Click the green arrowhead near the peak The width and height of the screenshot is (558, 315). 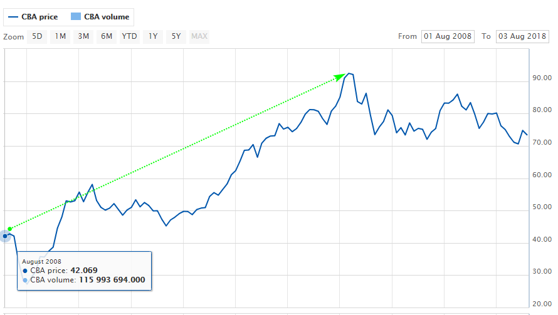pos(340,76)
